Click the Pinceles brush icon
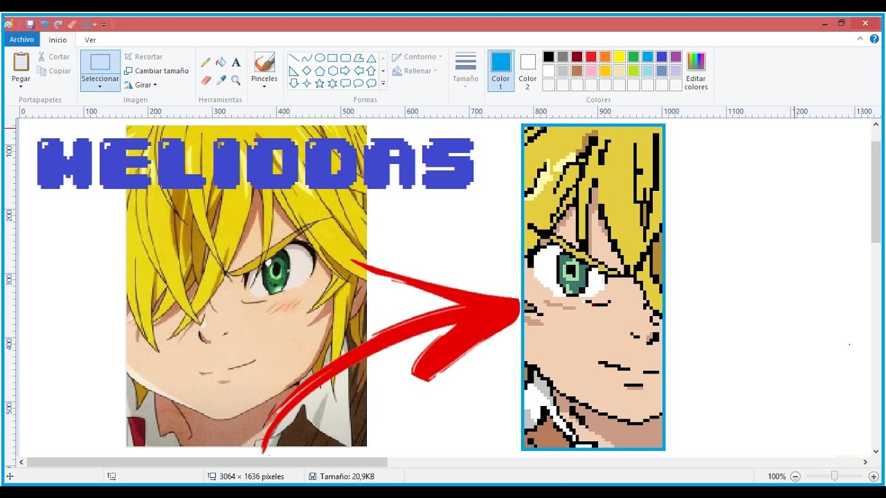Screen dimensions: 886x498 264,63
